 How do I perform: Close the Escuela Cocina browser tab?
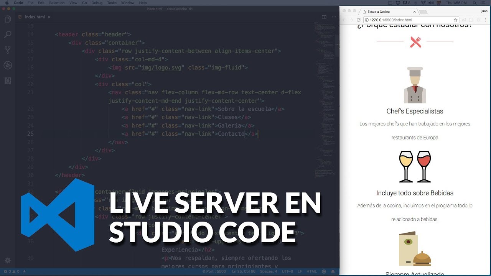pos(414,11)
